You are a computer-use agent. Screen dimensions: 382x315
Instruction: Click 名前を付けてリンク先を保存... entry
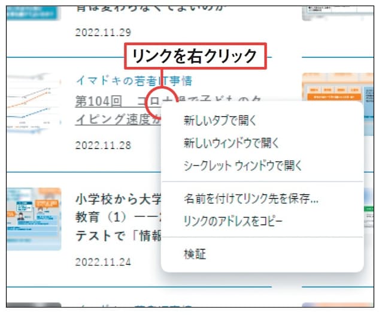tap(262, 199)
